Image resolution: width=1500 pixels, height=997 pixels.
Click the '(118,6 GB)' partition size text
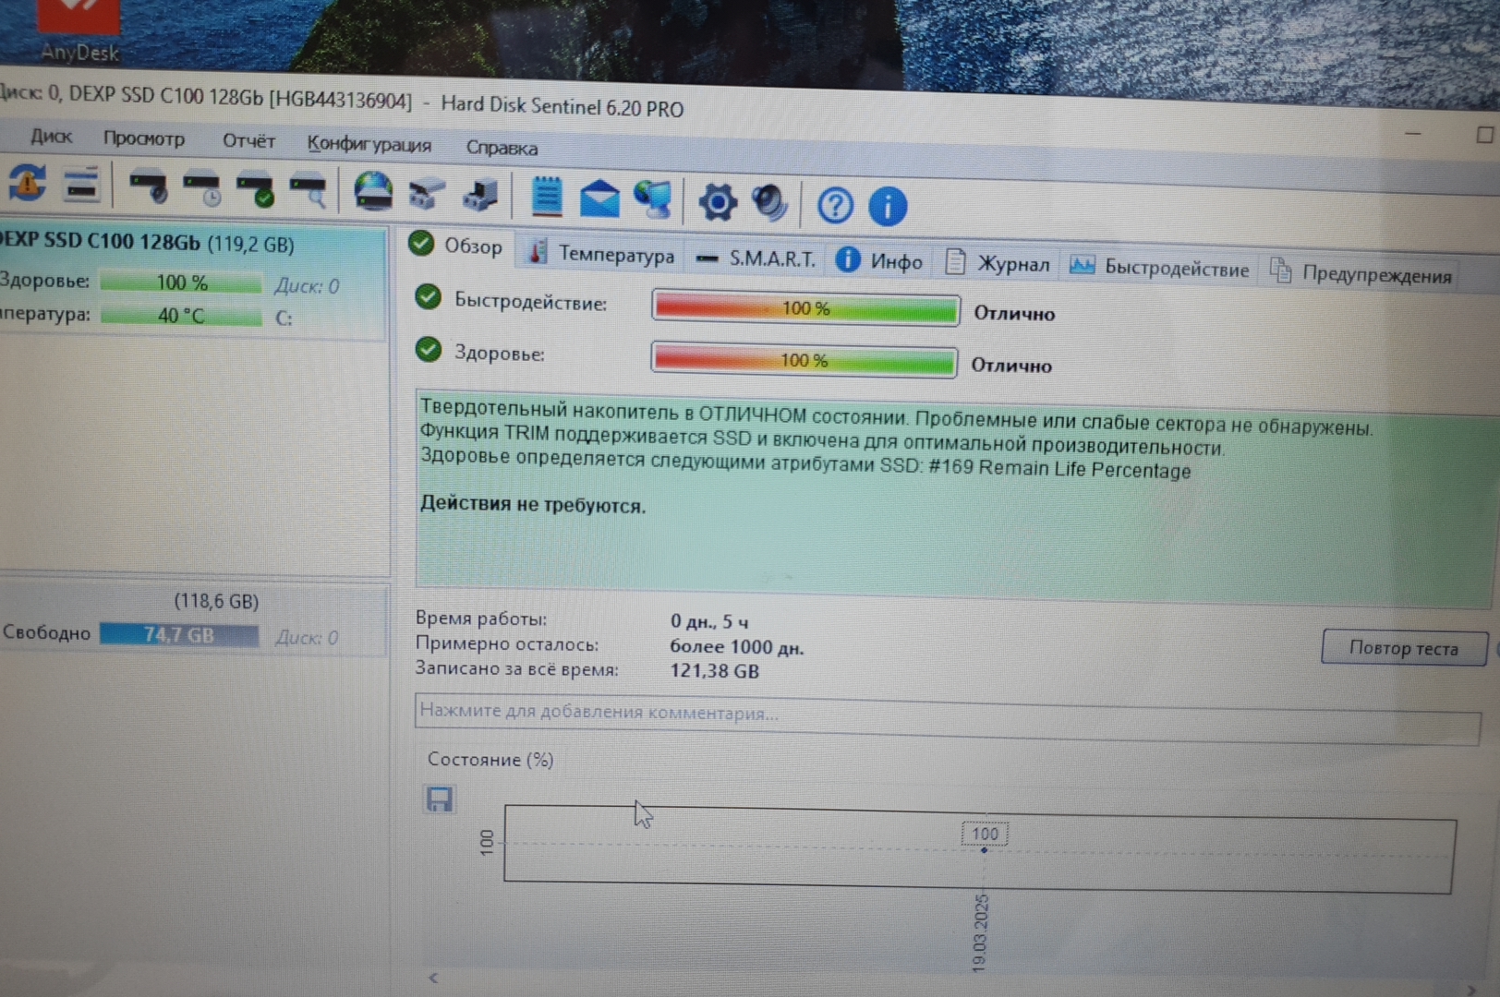(216, 601)
